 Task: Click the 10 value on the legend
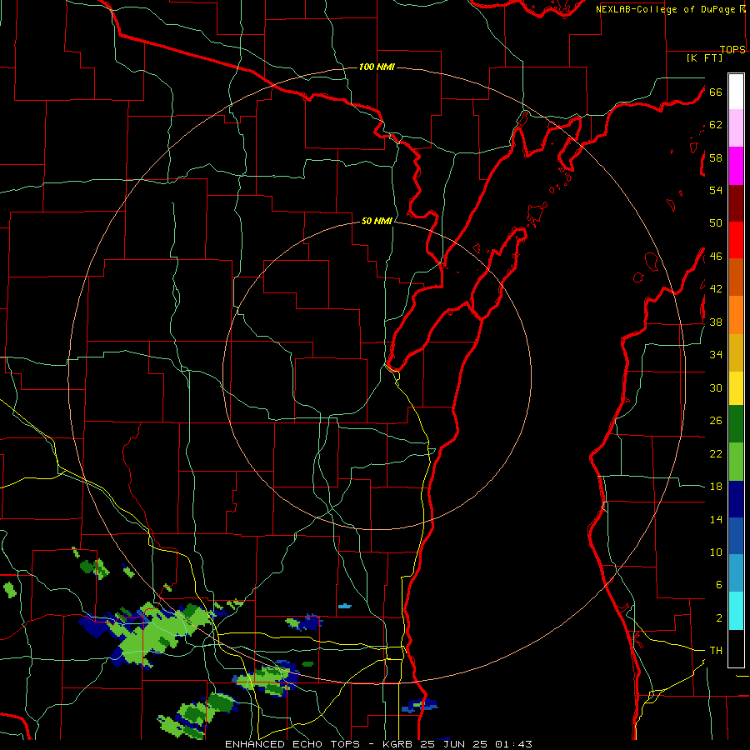pyautogui.click(x=716, y=552)
